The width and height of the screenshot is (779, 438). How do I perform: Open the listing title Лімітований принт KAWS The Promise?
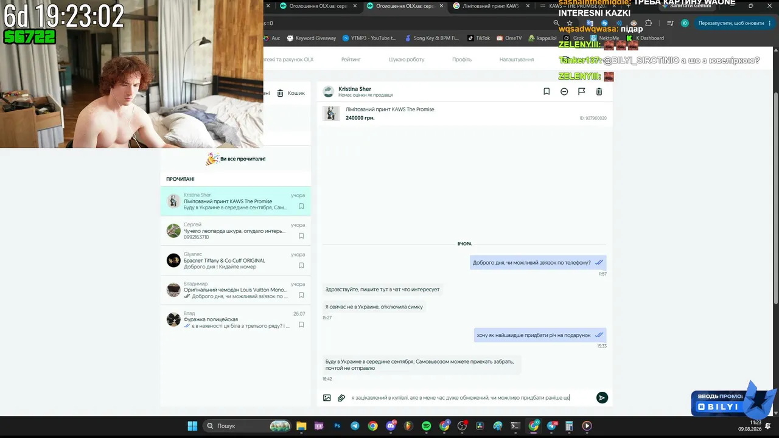click(x=390, y=109)
